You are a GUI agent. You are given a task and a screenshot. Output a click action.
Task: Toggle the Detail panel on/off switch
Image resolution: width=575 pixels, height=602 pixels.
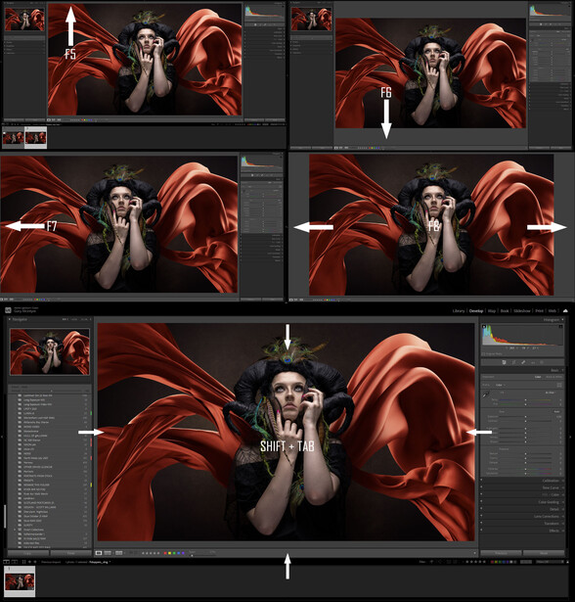pyautogui.click(x=482, y=509)
